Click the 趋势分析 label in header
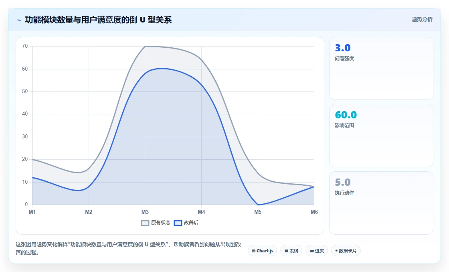 click(x=422, y=20)
